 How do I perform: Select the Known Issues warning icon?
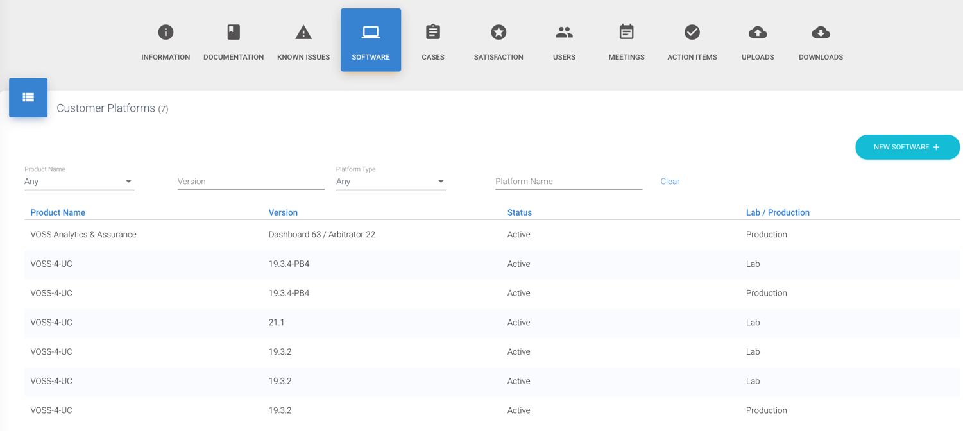[303, 31]
